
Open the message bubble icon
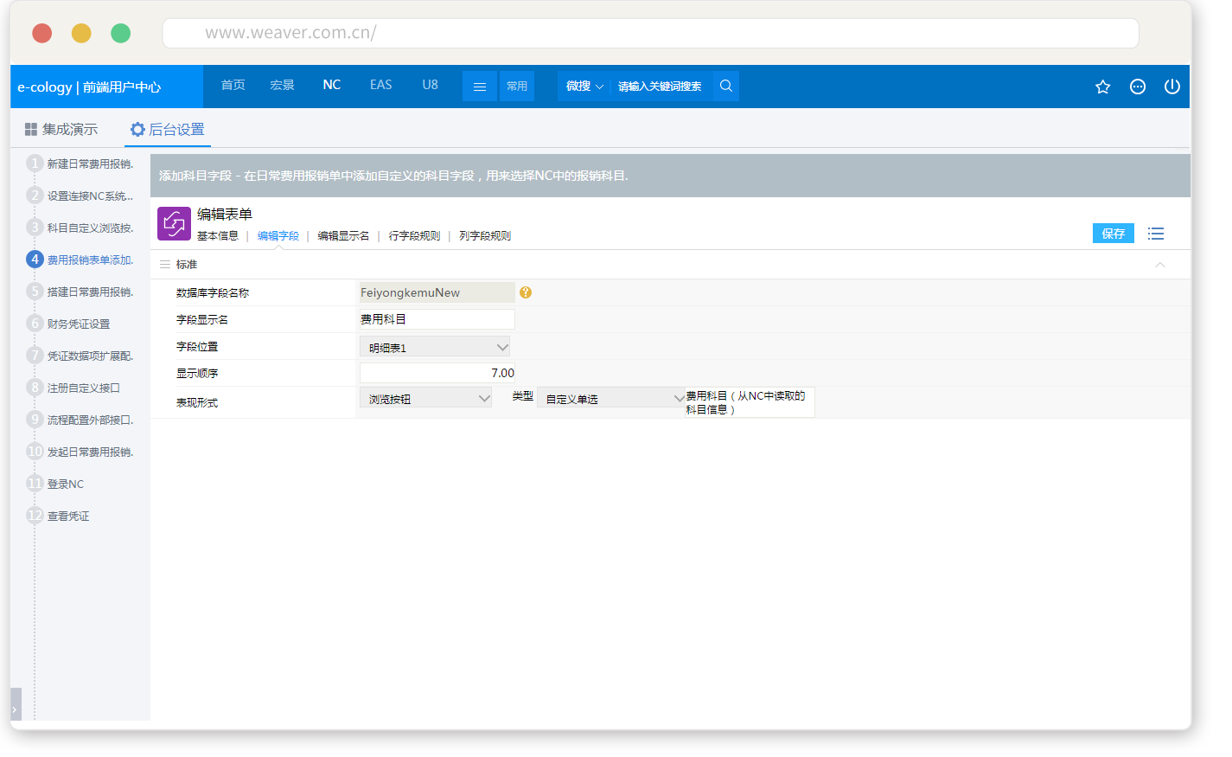1138,87
